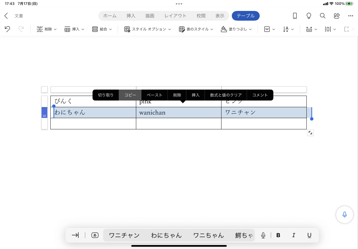The width and height of the screenshot is (358, 249).
Task: Pick the わにちゃん keyboard suggestion
Action: [167, 235]
